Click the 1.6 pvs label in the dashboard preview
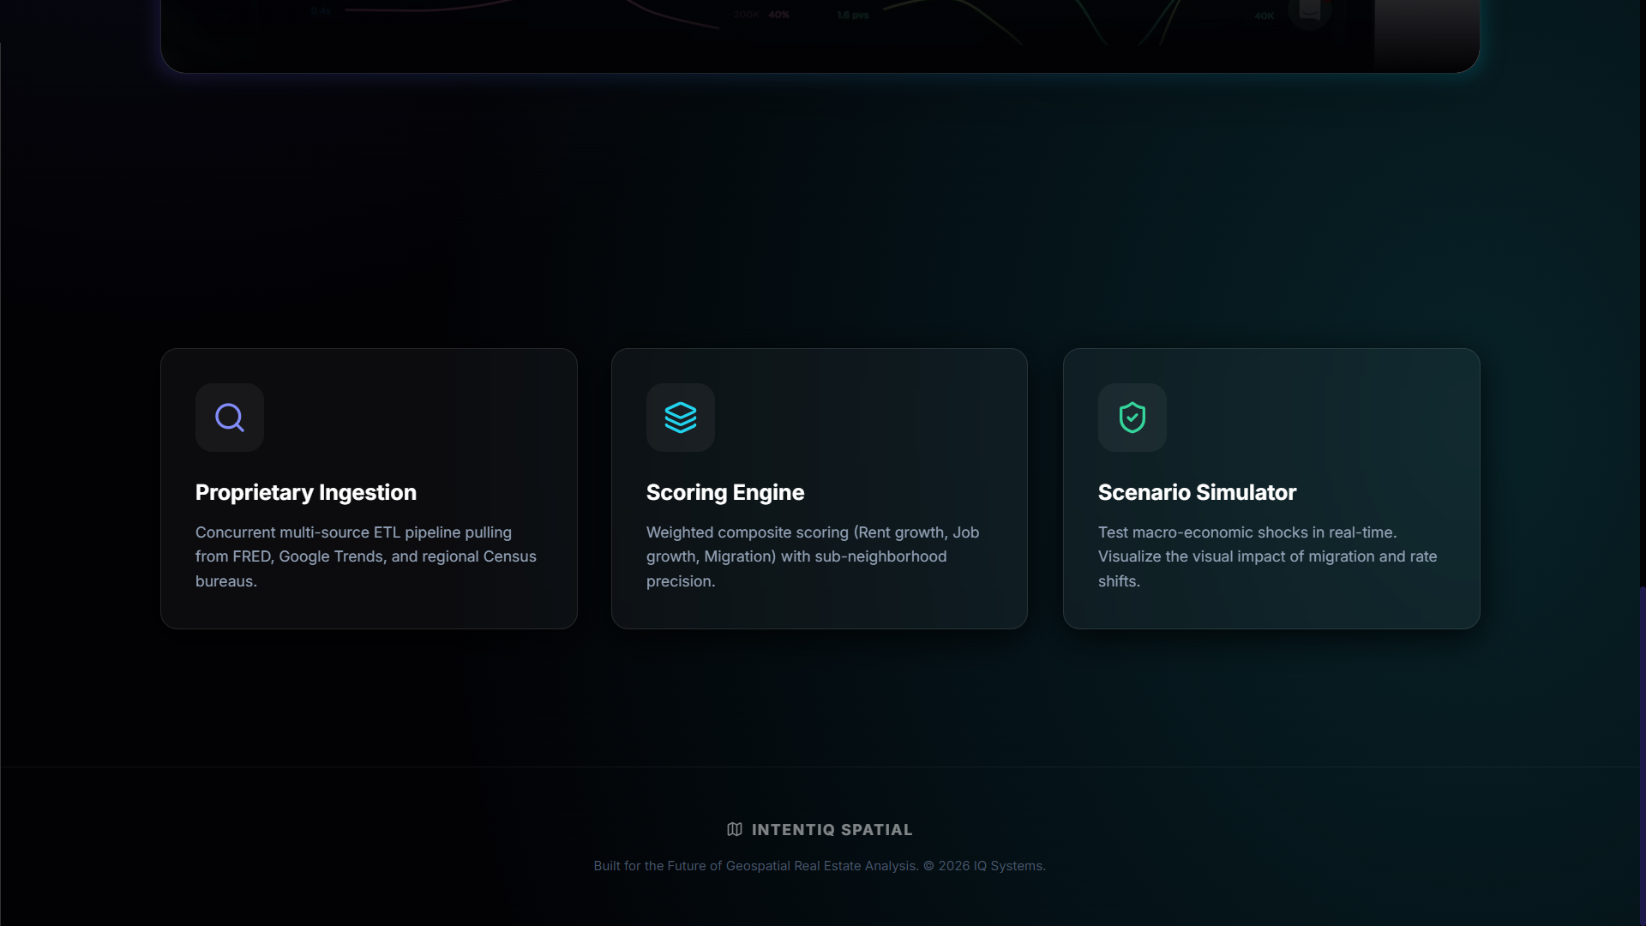 (852, 15)
